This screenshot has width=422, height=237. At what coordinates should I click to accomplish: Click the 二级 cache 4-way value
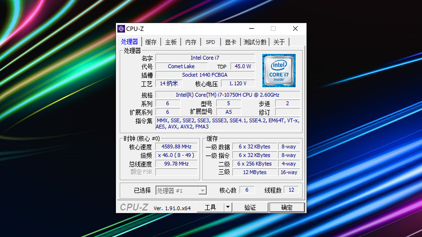point(289,164)
